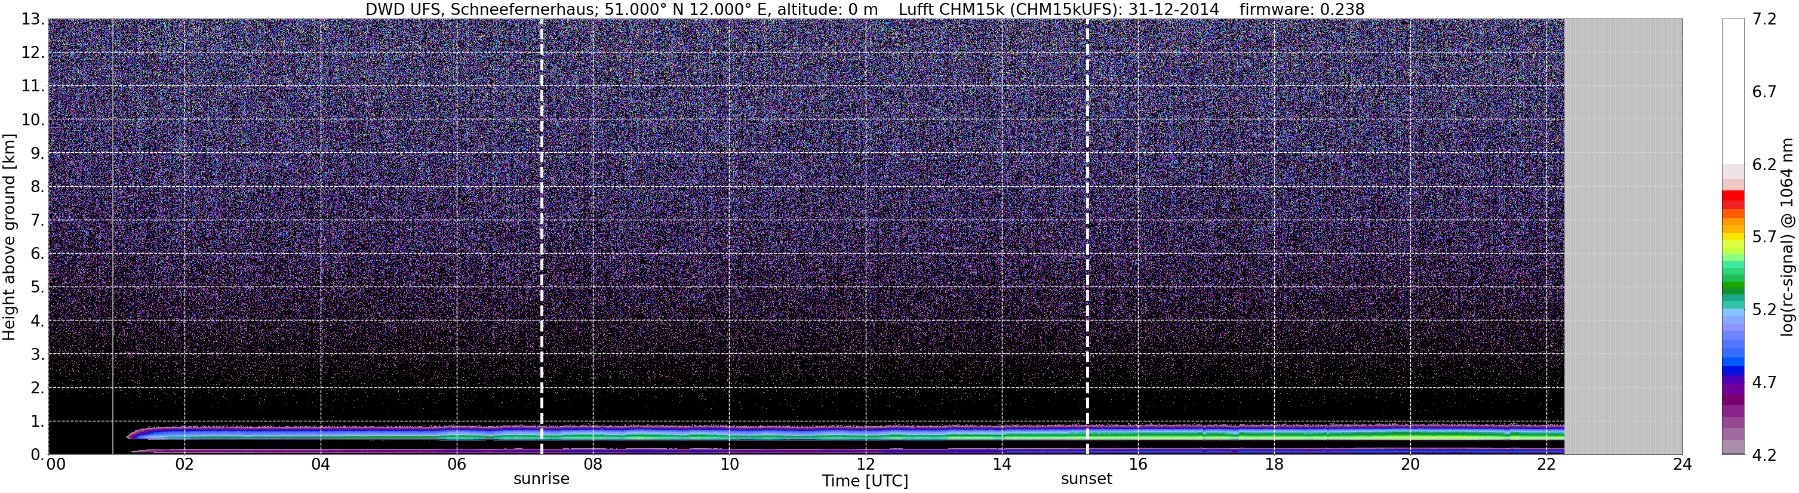
Task: Click the colorbar 7.2 tick label
Action: click(1764, 20)
